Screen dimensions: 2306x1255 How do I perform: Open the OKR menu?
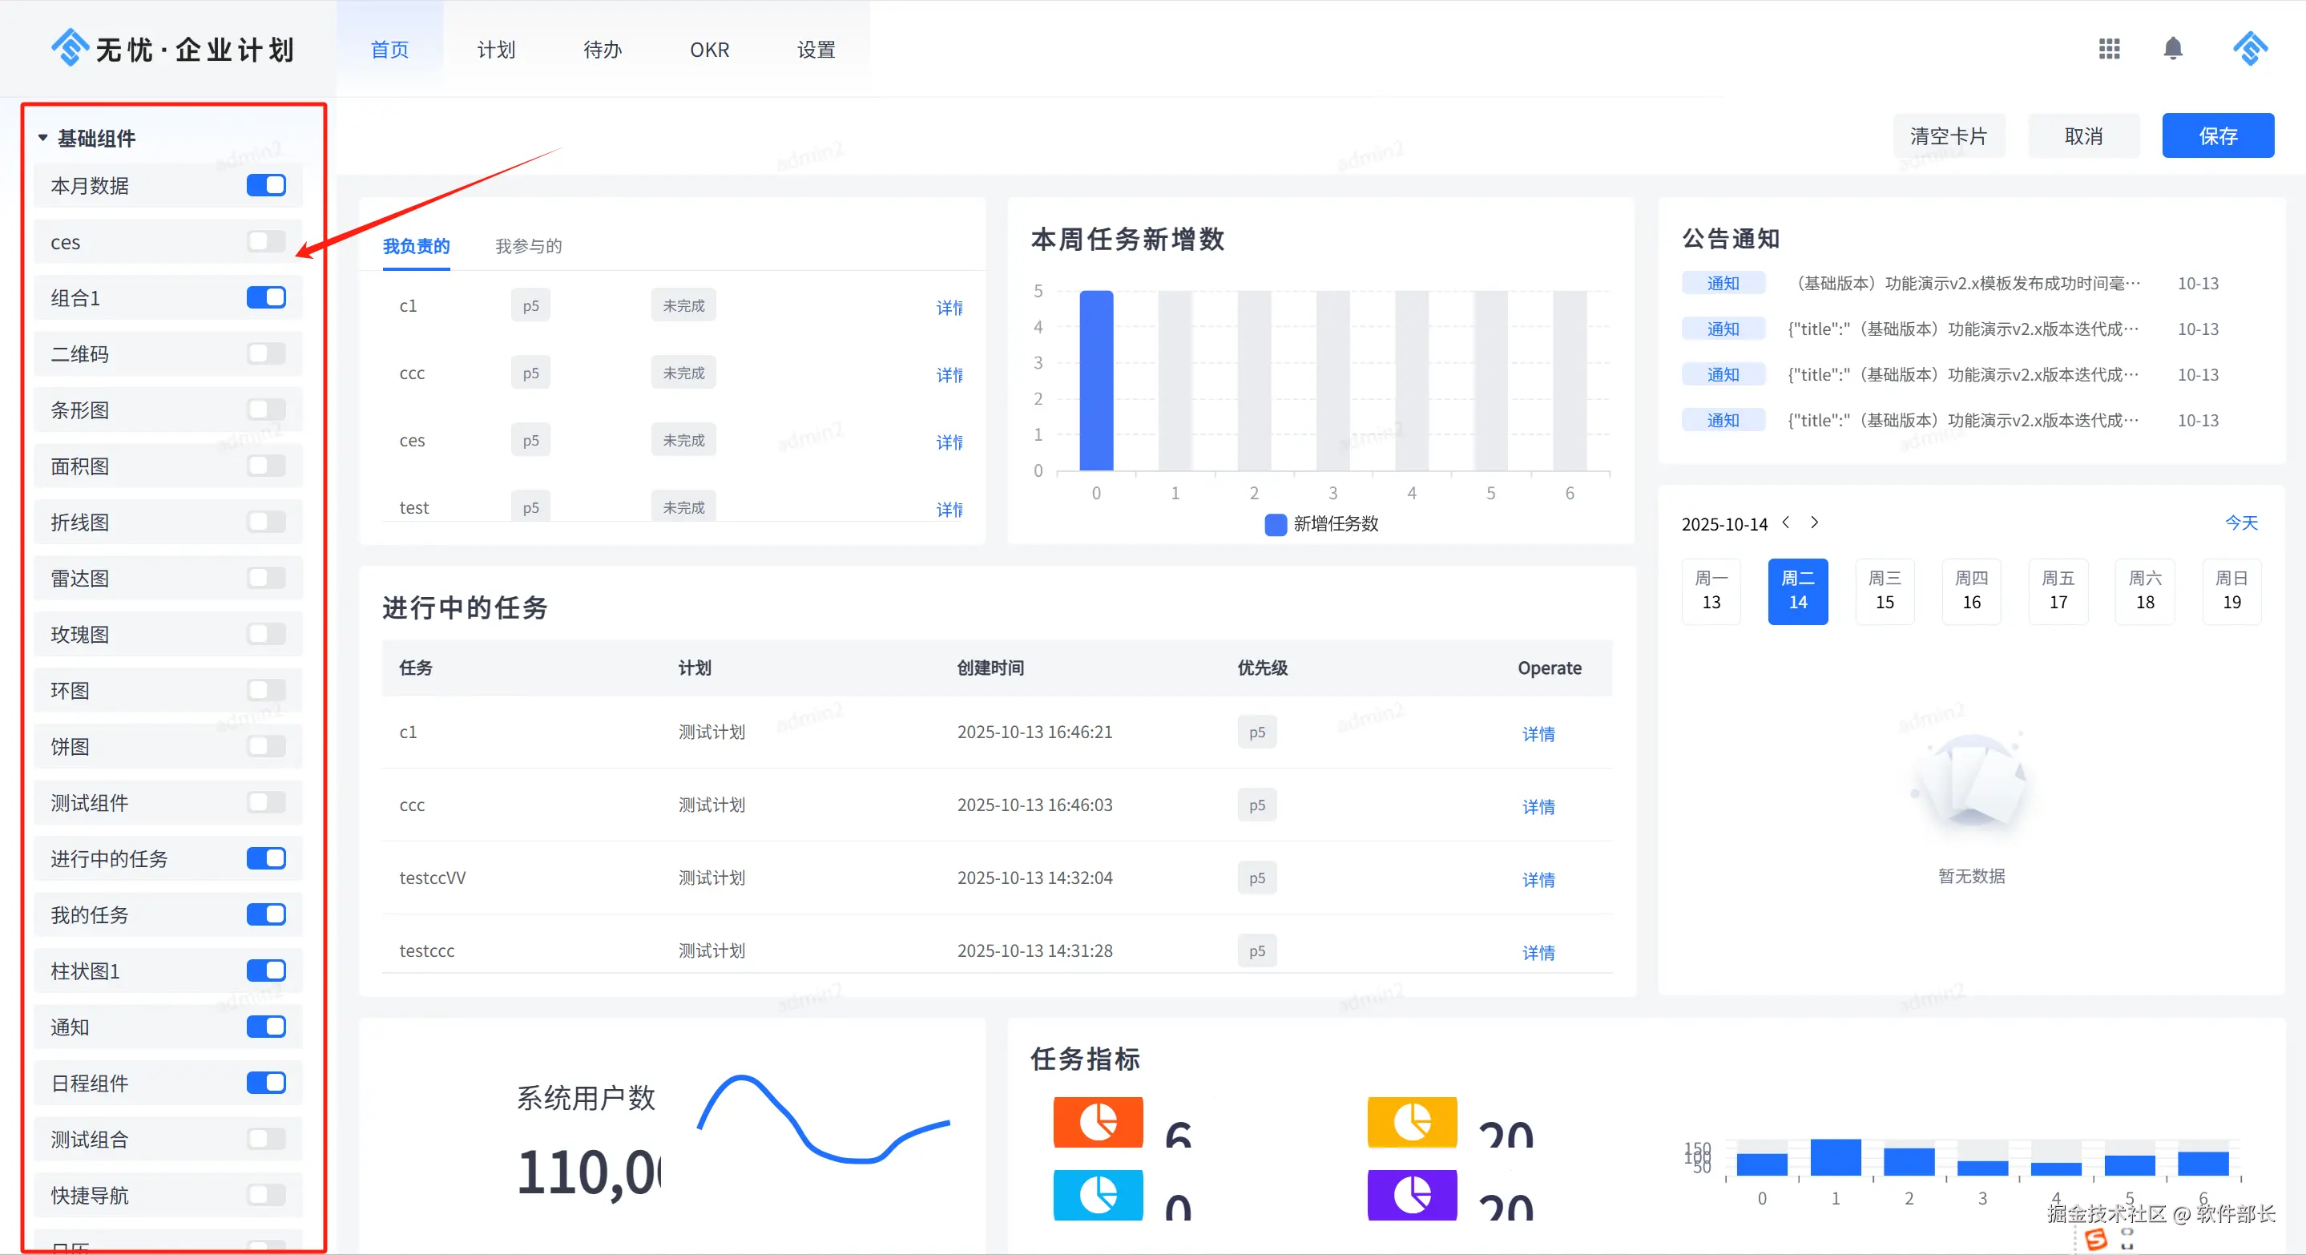pyautogui.click(x=709, y=49)
